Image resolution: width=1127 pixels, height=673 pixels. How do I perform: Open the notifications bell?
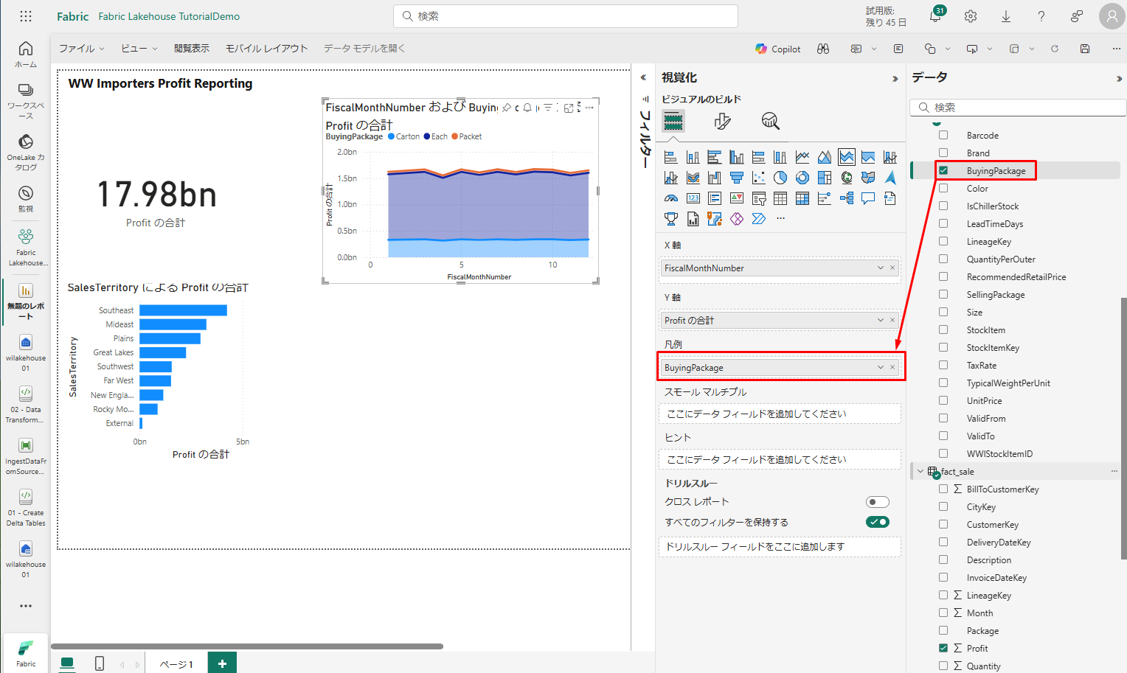tap(935, 16)
